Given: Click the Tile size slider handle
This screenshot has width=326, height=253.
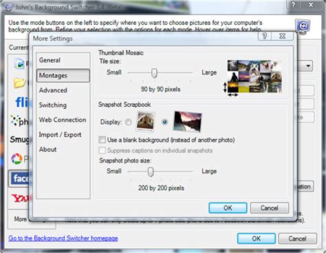Looking at the screenshot, I should tap(155, 73).
